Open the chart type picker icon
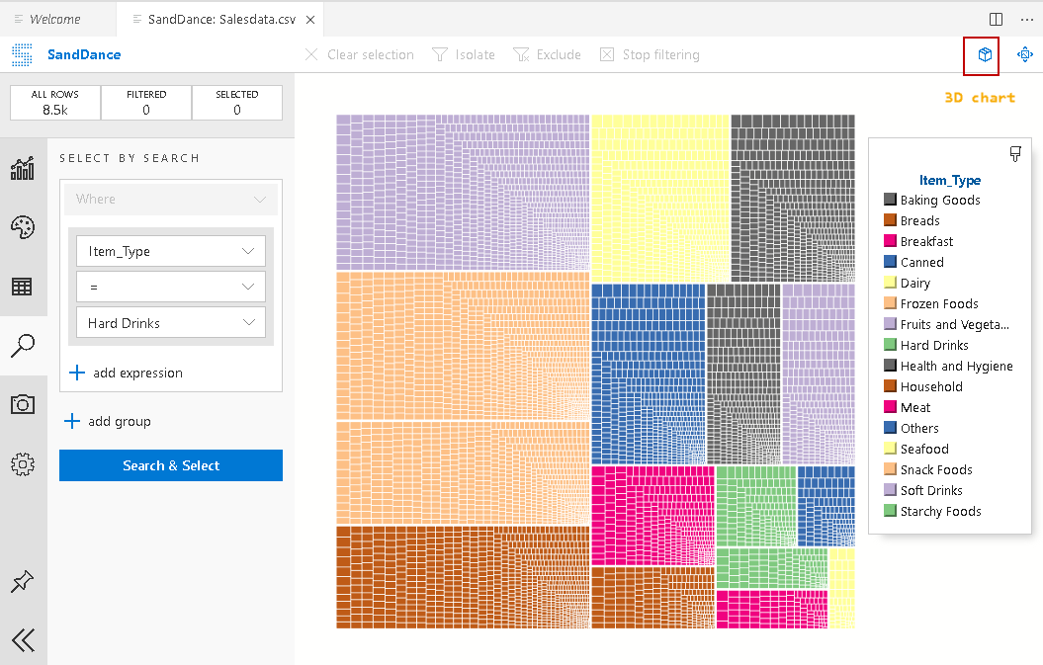The image size is (1043, 665). point(23,168)
